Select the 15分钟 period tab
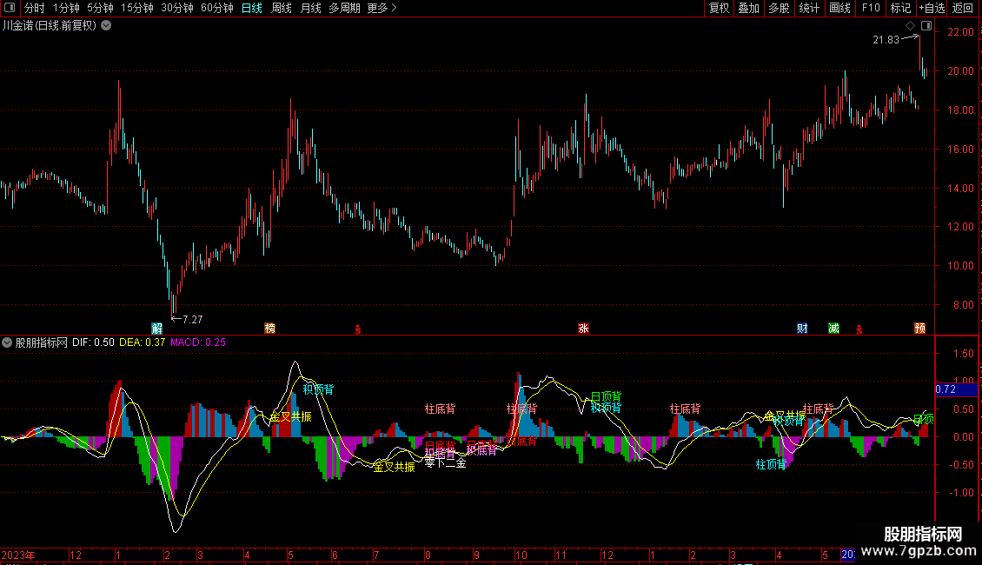The width and height of the screenshot is (982, 565). click(x=137, y=8)
